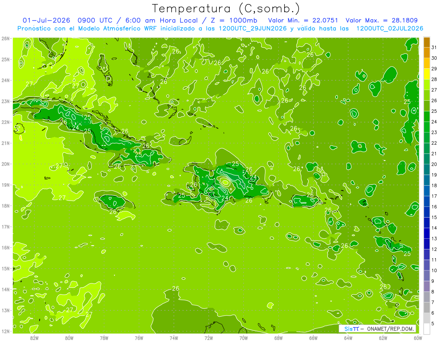Click the white colorbar swatch below label 5

(x=427, y=329)
